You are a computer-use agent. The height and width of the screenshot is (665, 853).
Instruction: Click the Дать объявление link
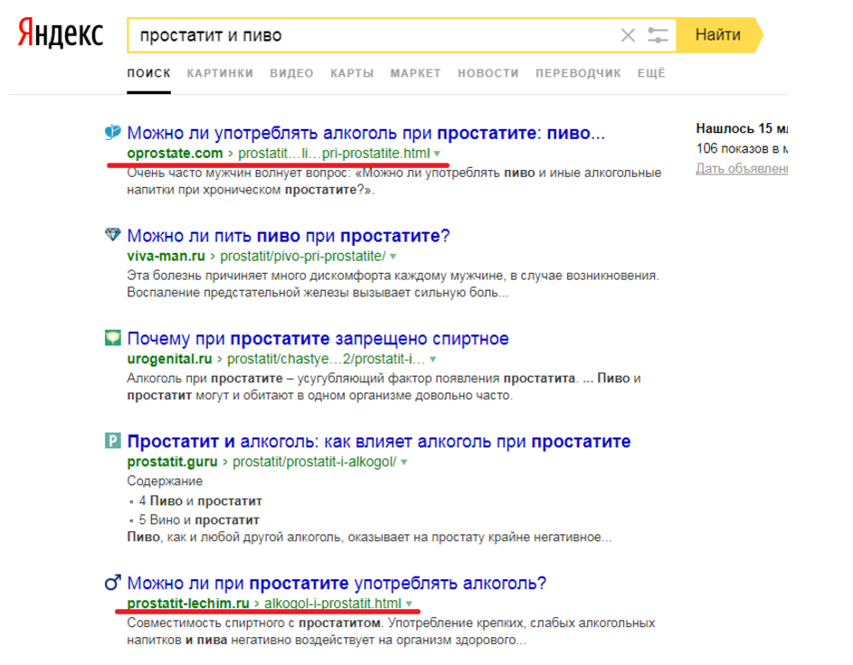pyautogui.click(x=742, y=168)
